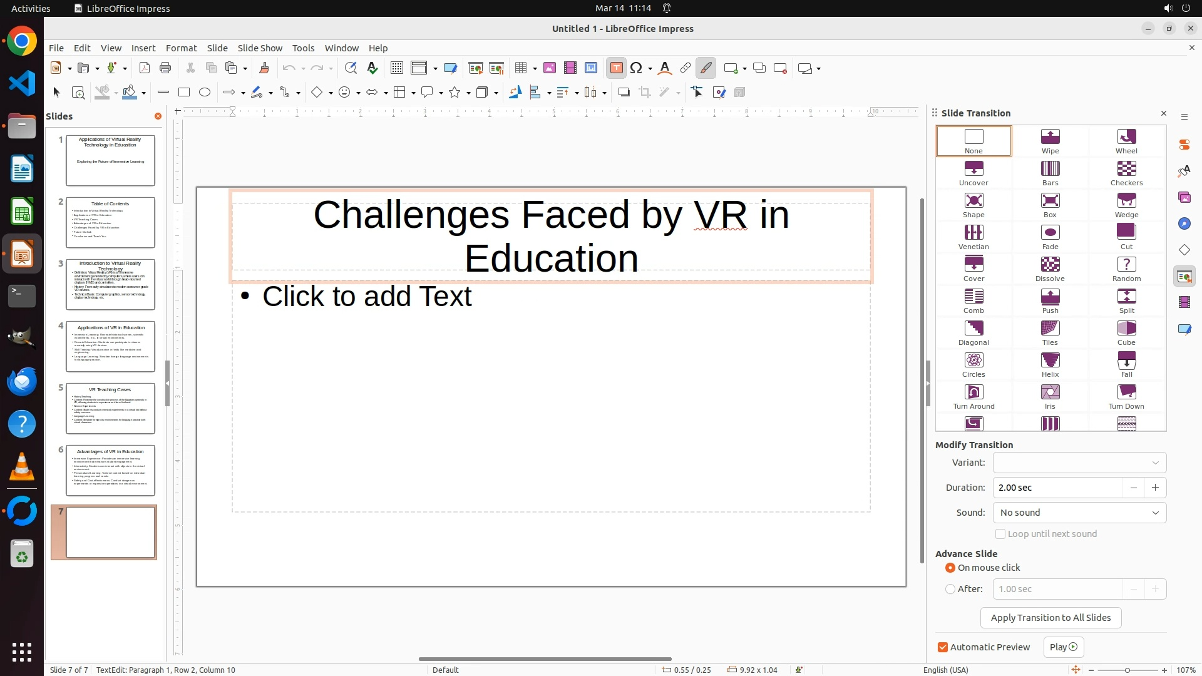Image resolution: width=1202 pixels, height=676 pixels.
Task: Select slide 4 thumbnail in Slides panel
Action: [x=110, y=346]
